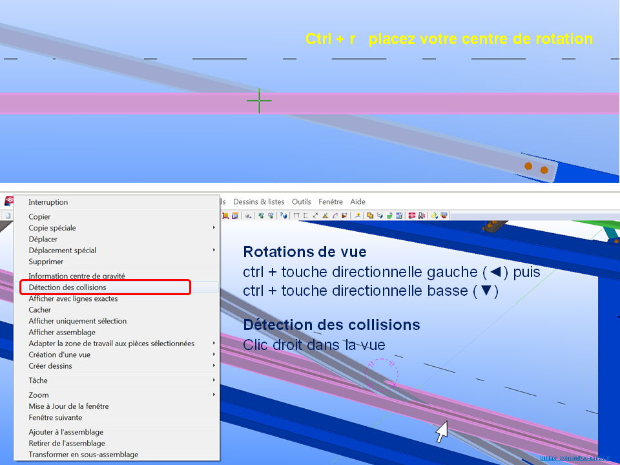Choose Déplacer in the context menu
The height and width of the screenshot is (465, 620).
[x=117, y=239]
